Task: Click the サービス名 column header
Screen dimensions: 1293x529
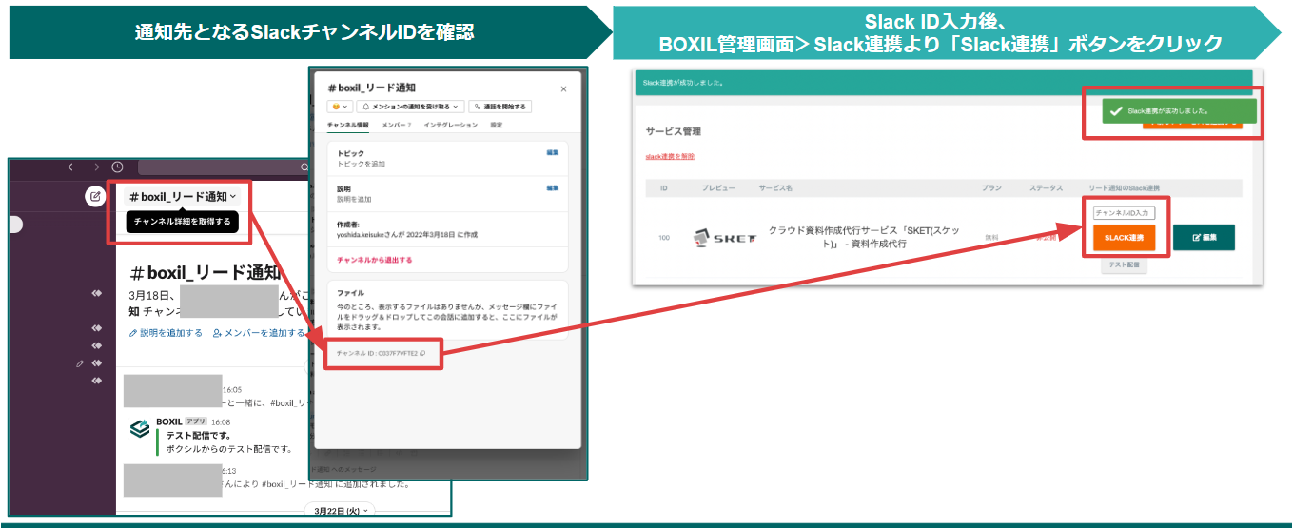Action: point(775,188)
